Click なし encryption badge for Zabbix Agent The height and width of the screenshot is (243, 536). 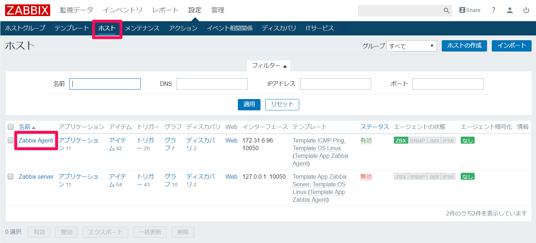point(468,140)
